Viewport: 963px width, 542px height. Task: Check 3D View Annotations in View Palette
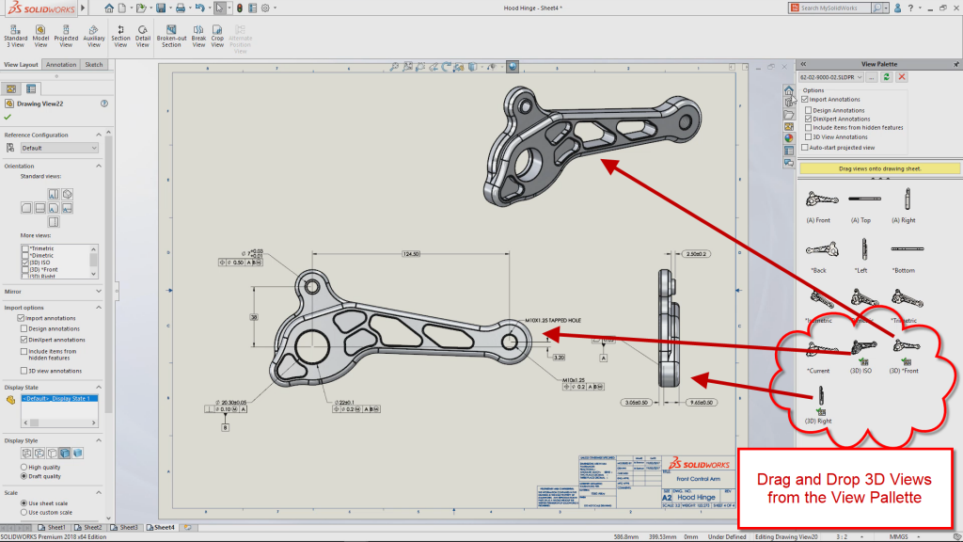click(x=808, y=137)
